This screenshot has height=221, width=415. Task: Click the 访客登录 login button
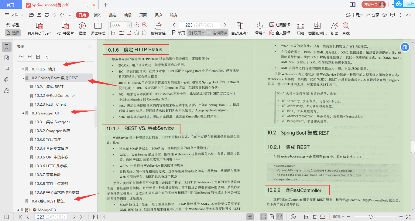click(x=373, y=5)
